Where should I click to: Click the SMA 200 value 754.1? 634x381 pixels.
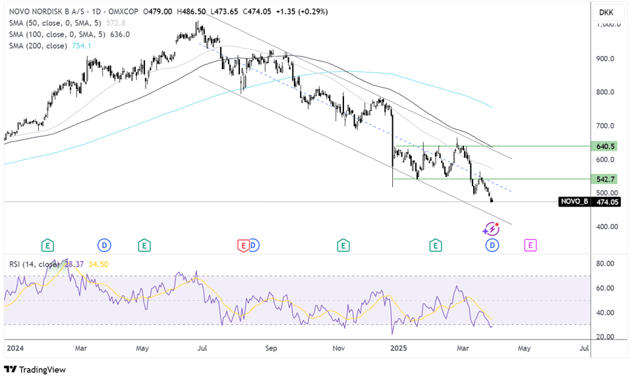click(x=81, y=45)
